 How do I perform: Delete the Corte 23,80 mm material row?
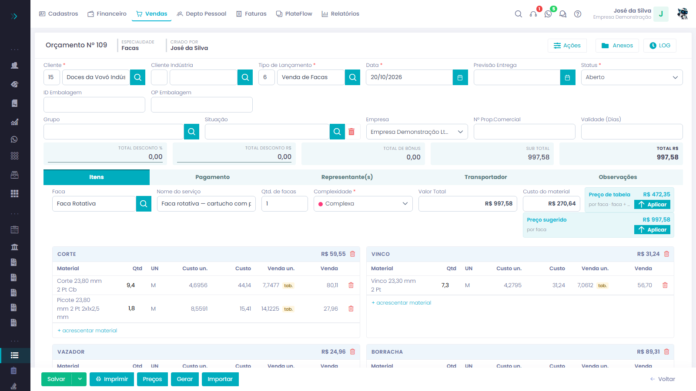point(351,285)
